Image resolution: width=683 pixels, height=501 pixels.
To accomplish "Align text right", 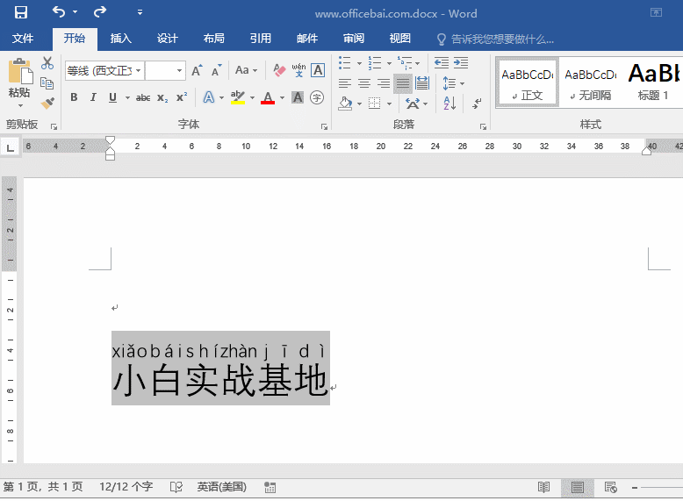I will (x=384, y=82).
